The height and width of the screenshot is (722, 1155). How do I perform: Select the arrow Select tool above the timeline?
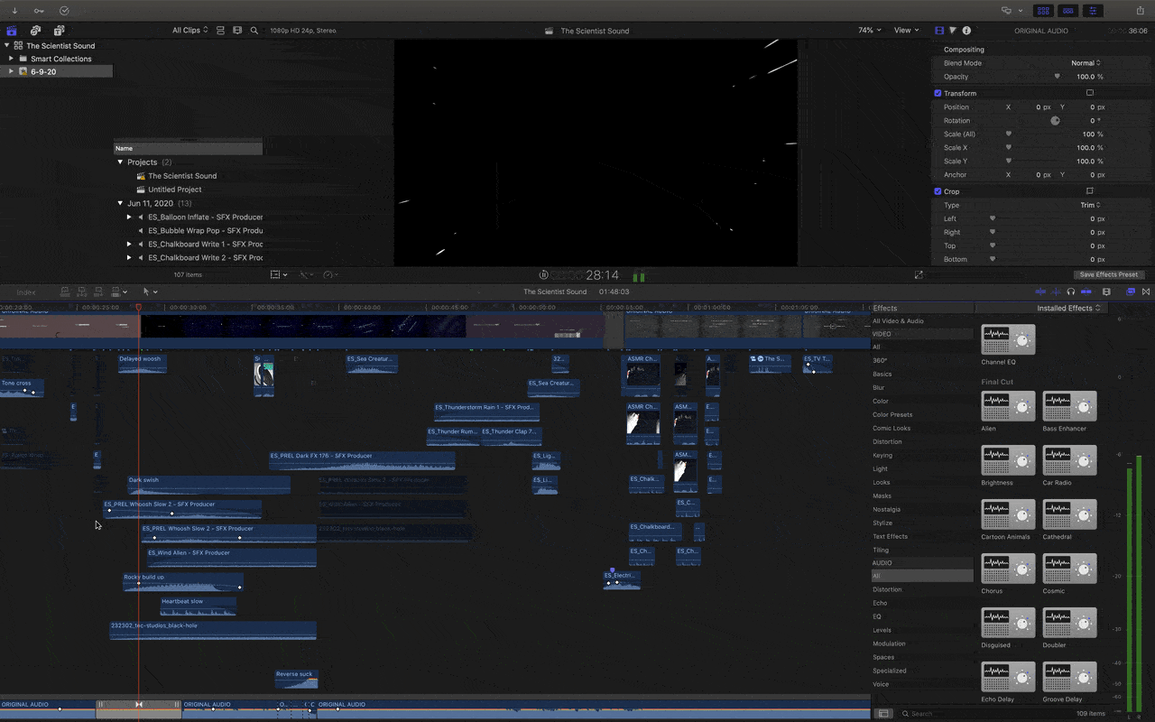[x=144, y=292]
